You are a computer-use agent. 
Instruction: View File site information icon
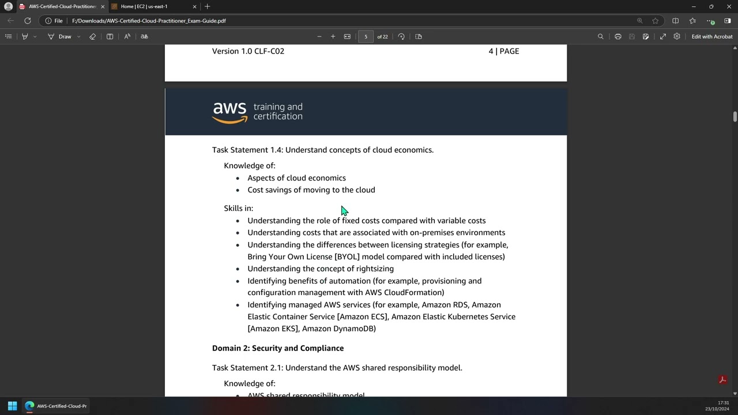pyautogui.click(x=54, y=21)
